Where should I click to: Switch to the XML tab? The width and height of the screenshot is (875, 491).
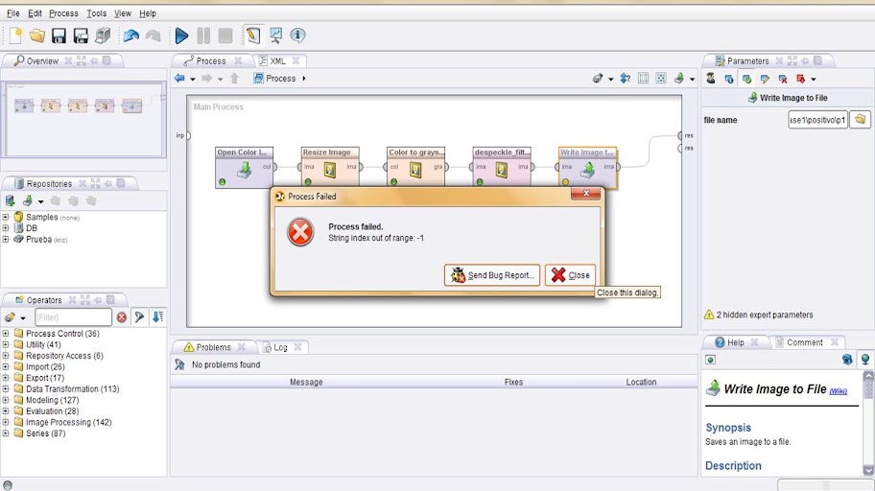[x=277, y=61]
